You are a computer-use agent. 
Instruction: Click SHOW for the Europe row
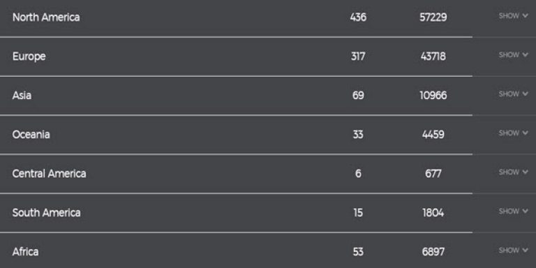coord(513,55)
